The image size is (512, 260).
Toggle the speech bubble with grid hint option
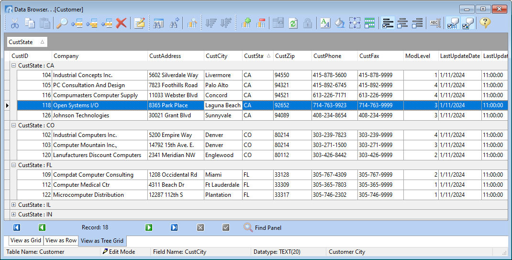click(x=453, y=23)
